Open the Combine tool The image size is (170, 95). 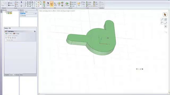[x=67, y=4]
